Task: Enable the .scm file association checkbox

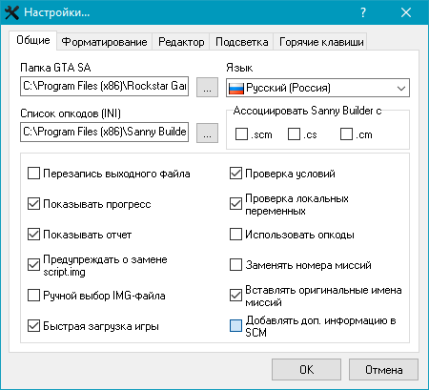Action: point(241,134)
